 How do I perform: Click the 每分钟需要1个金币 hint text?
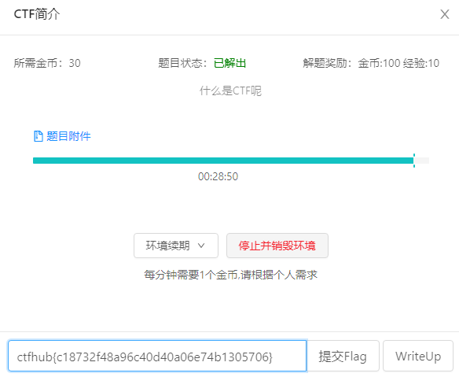click(x=230, y=275)
